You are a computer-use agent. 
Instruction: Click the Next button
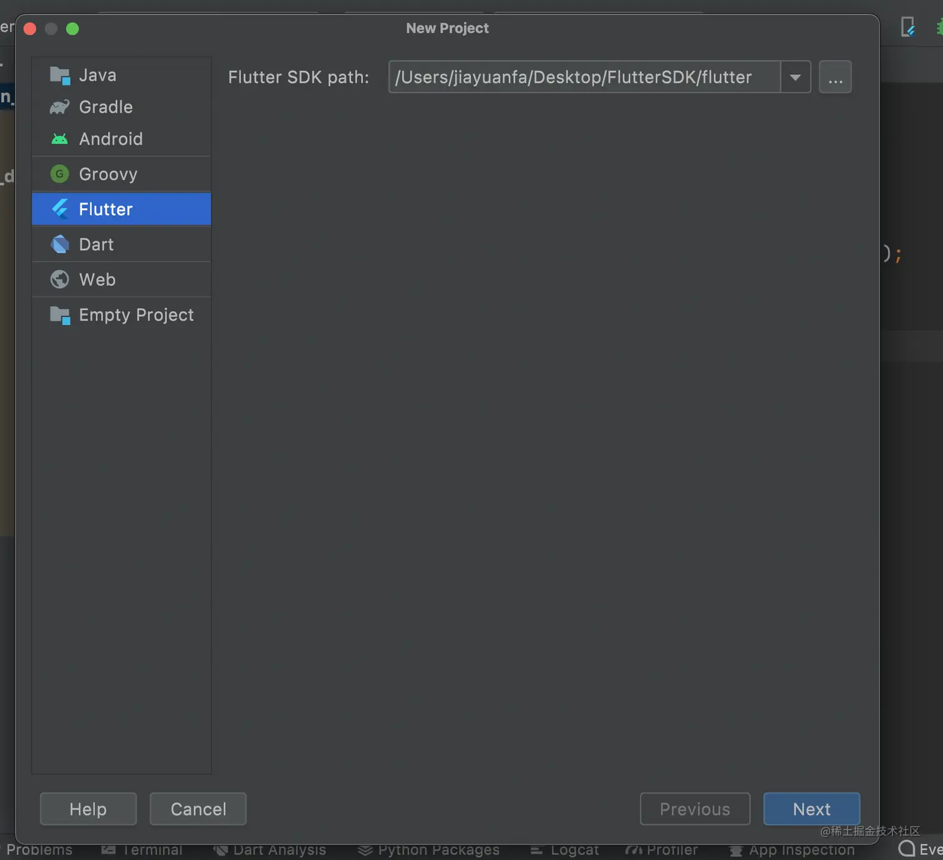(811, 809)
